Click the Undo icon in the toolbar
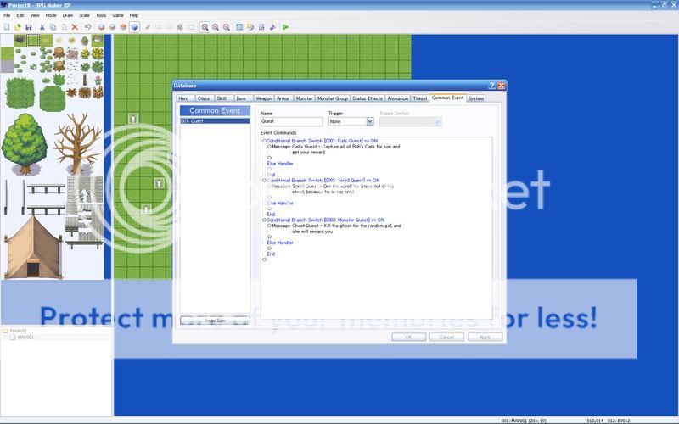 (87, 27)
